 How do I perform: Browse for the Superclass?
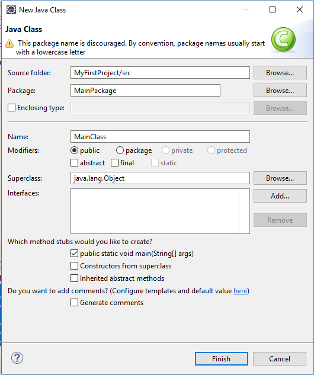pyautogui.click(x=280, y=178)
